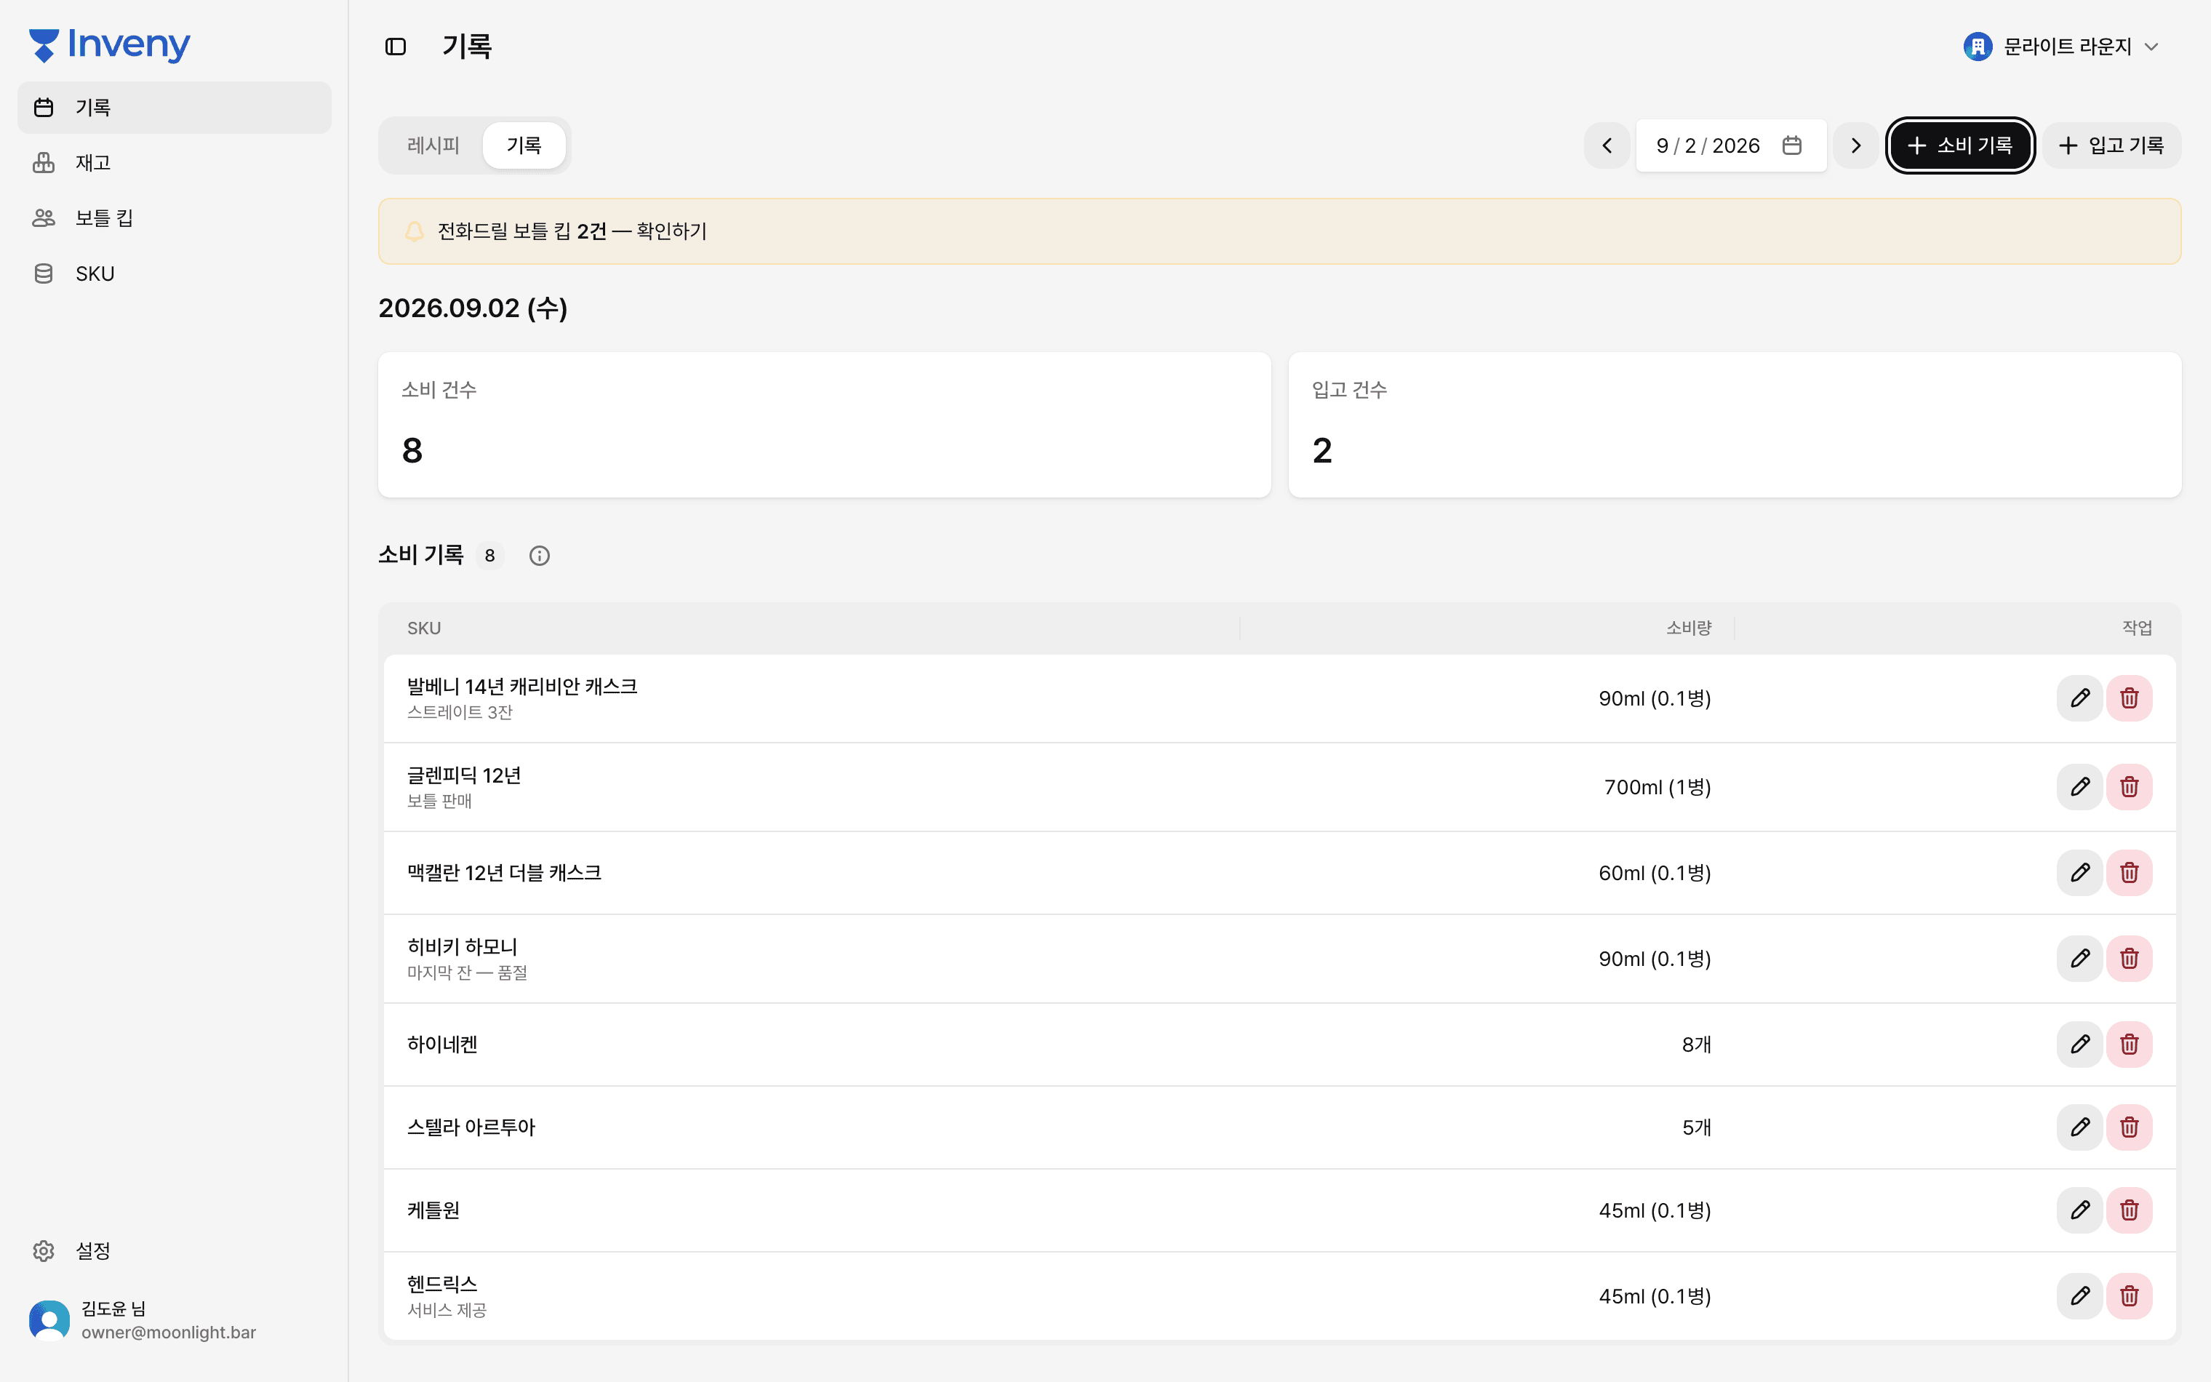Open the 보틀 킵 sidebar menu
This screenshot has height=1382, width=2211.
pyautogui.click(x=175, y=217)
